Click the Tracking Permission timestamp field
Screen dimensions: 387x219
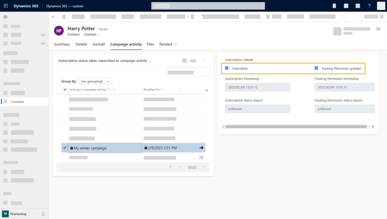click(x=344, y=87)
